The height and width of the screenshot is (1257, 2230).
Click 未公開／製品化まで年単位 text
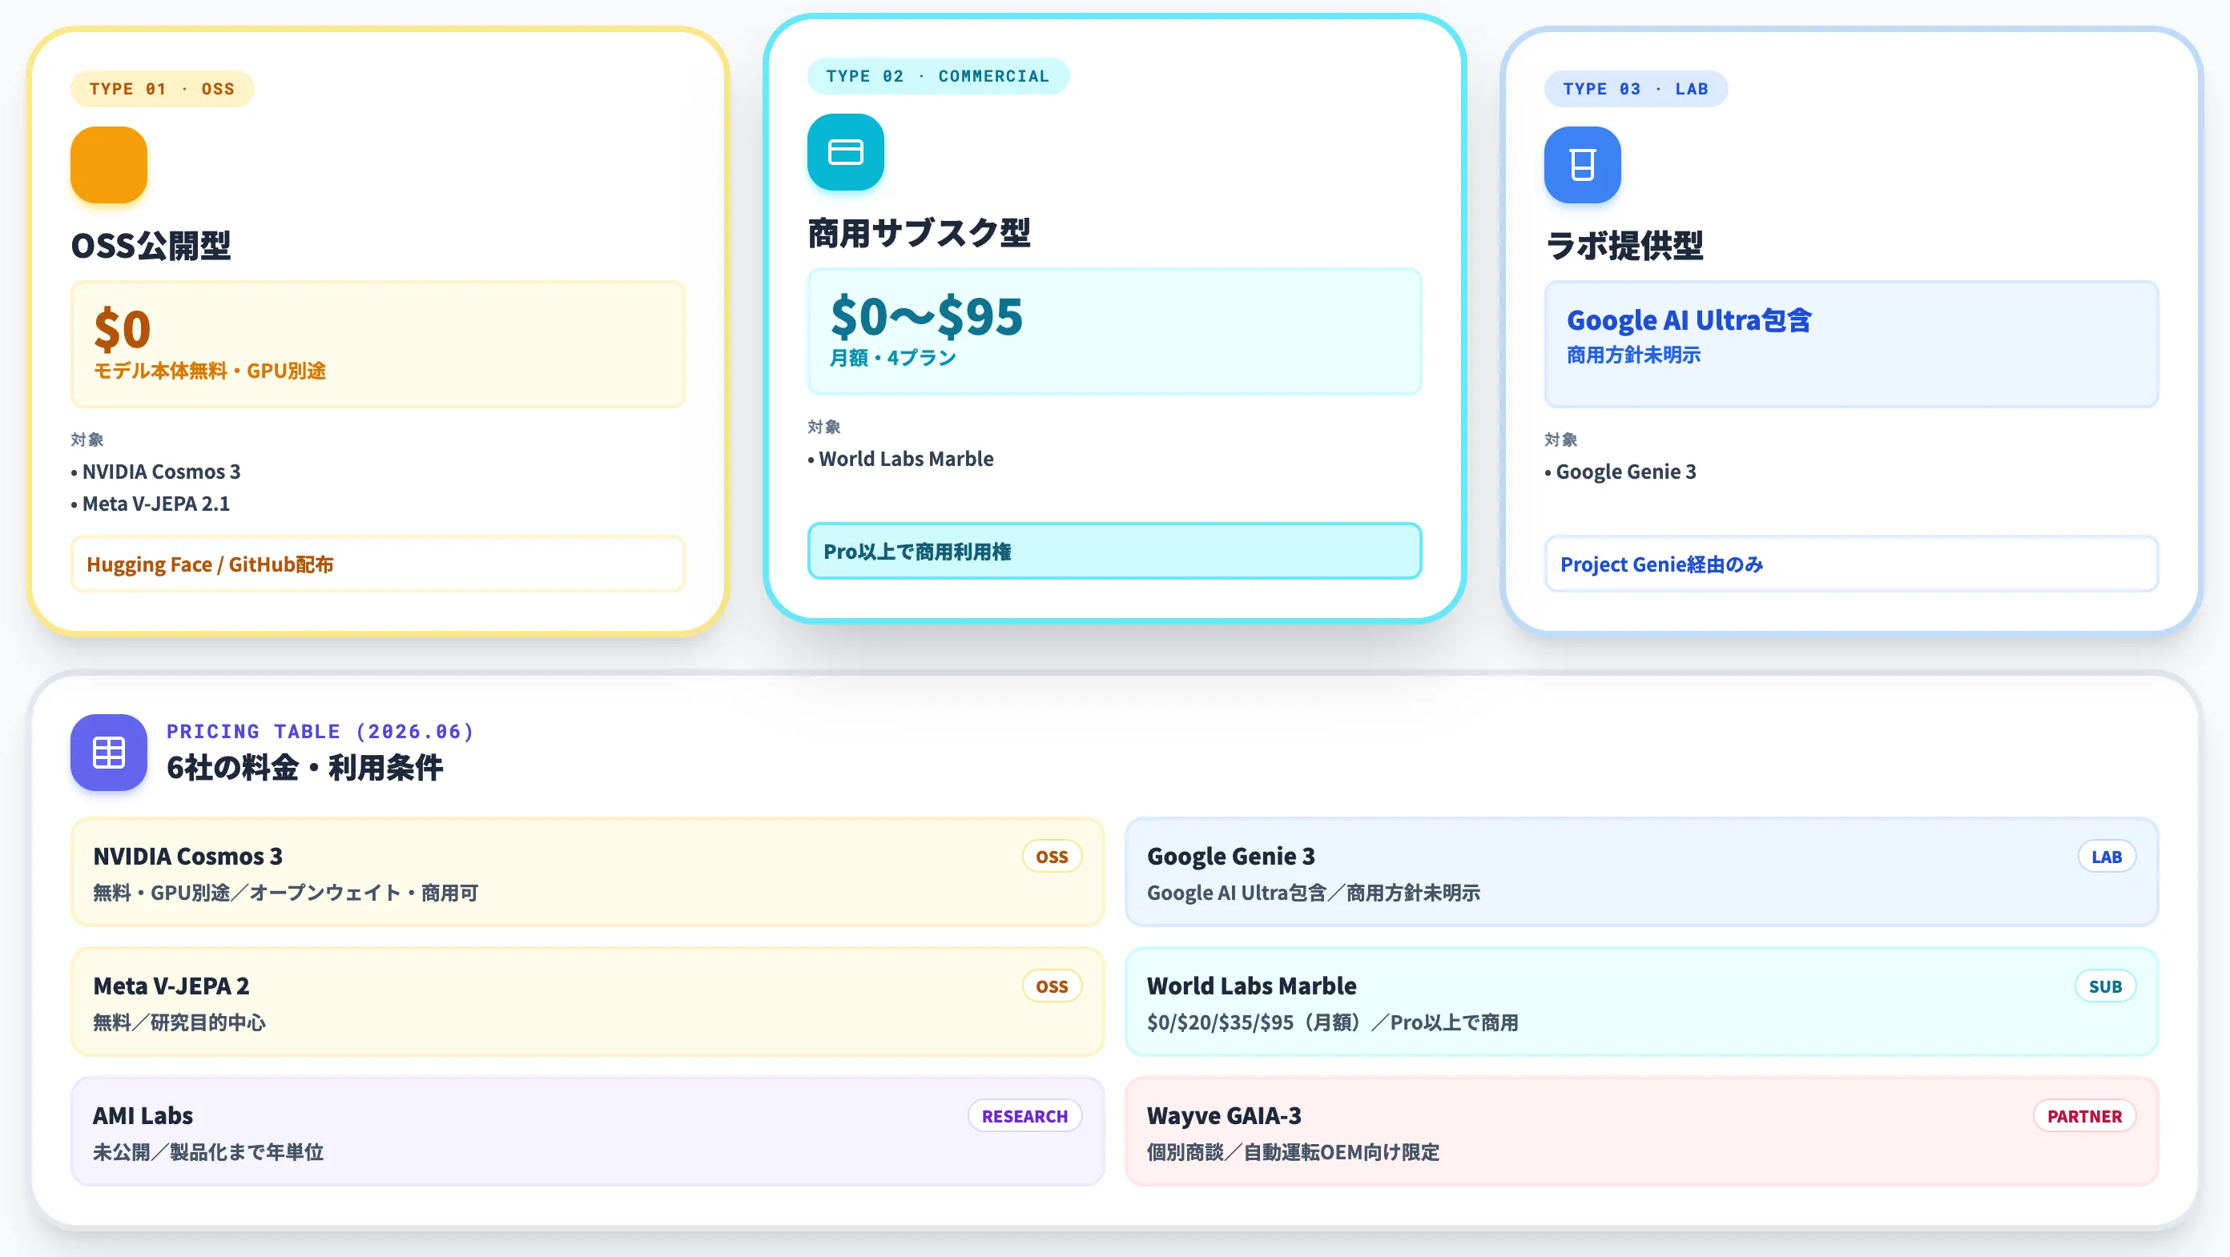click(208, 1152)
